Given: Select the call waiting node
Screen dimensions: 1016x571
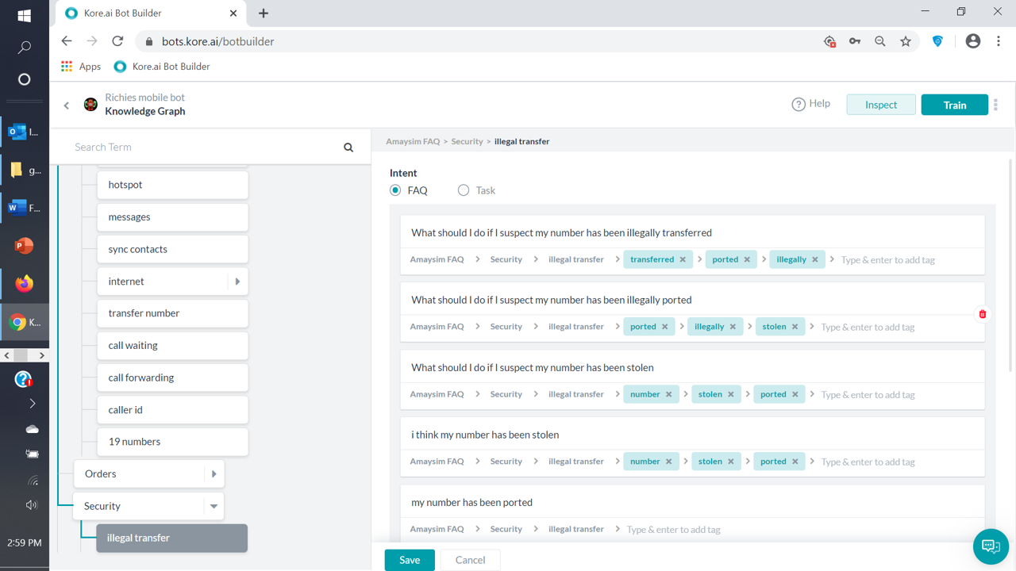Looking at the screenshot, I should (x=173, y=346).
